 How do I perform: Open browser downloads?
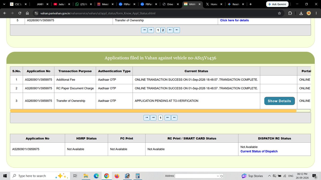[301, 13]
